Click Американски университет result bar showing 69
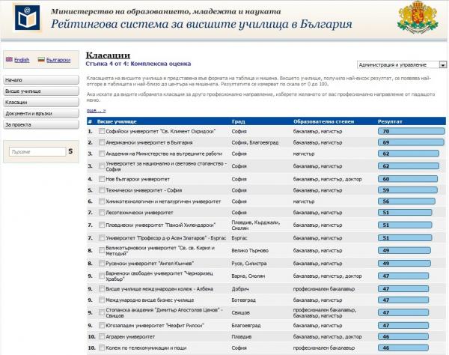The height and width of the screenshot is (355, 449). click(411, 142)
